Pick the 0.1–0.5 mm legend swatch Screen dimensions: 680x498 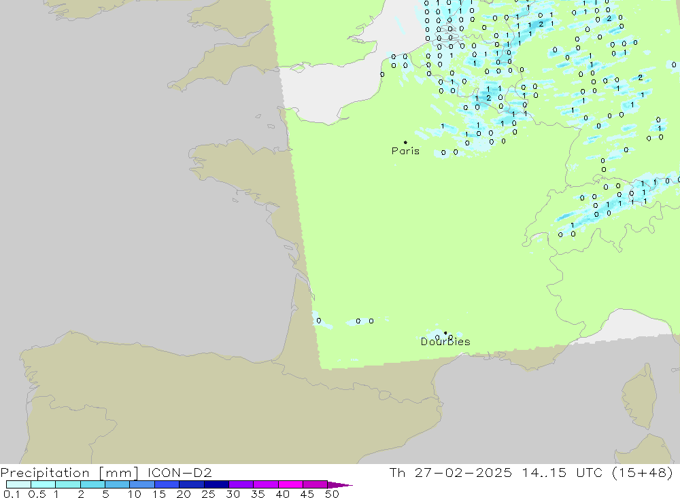tap(18, 484)
